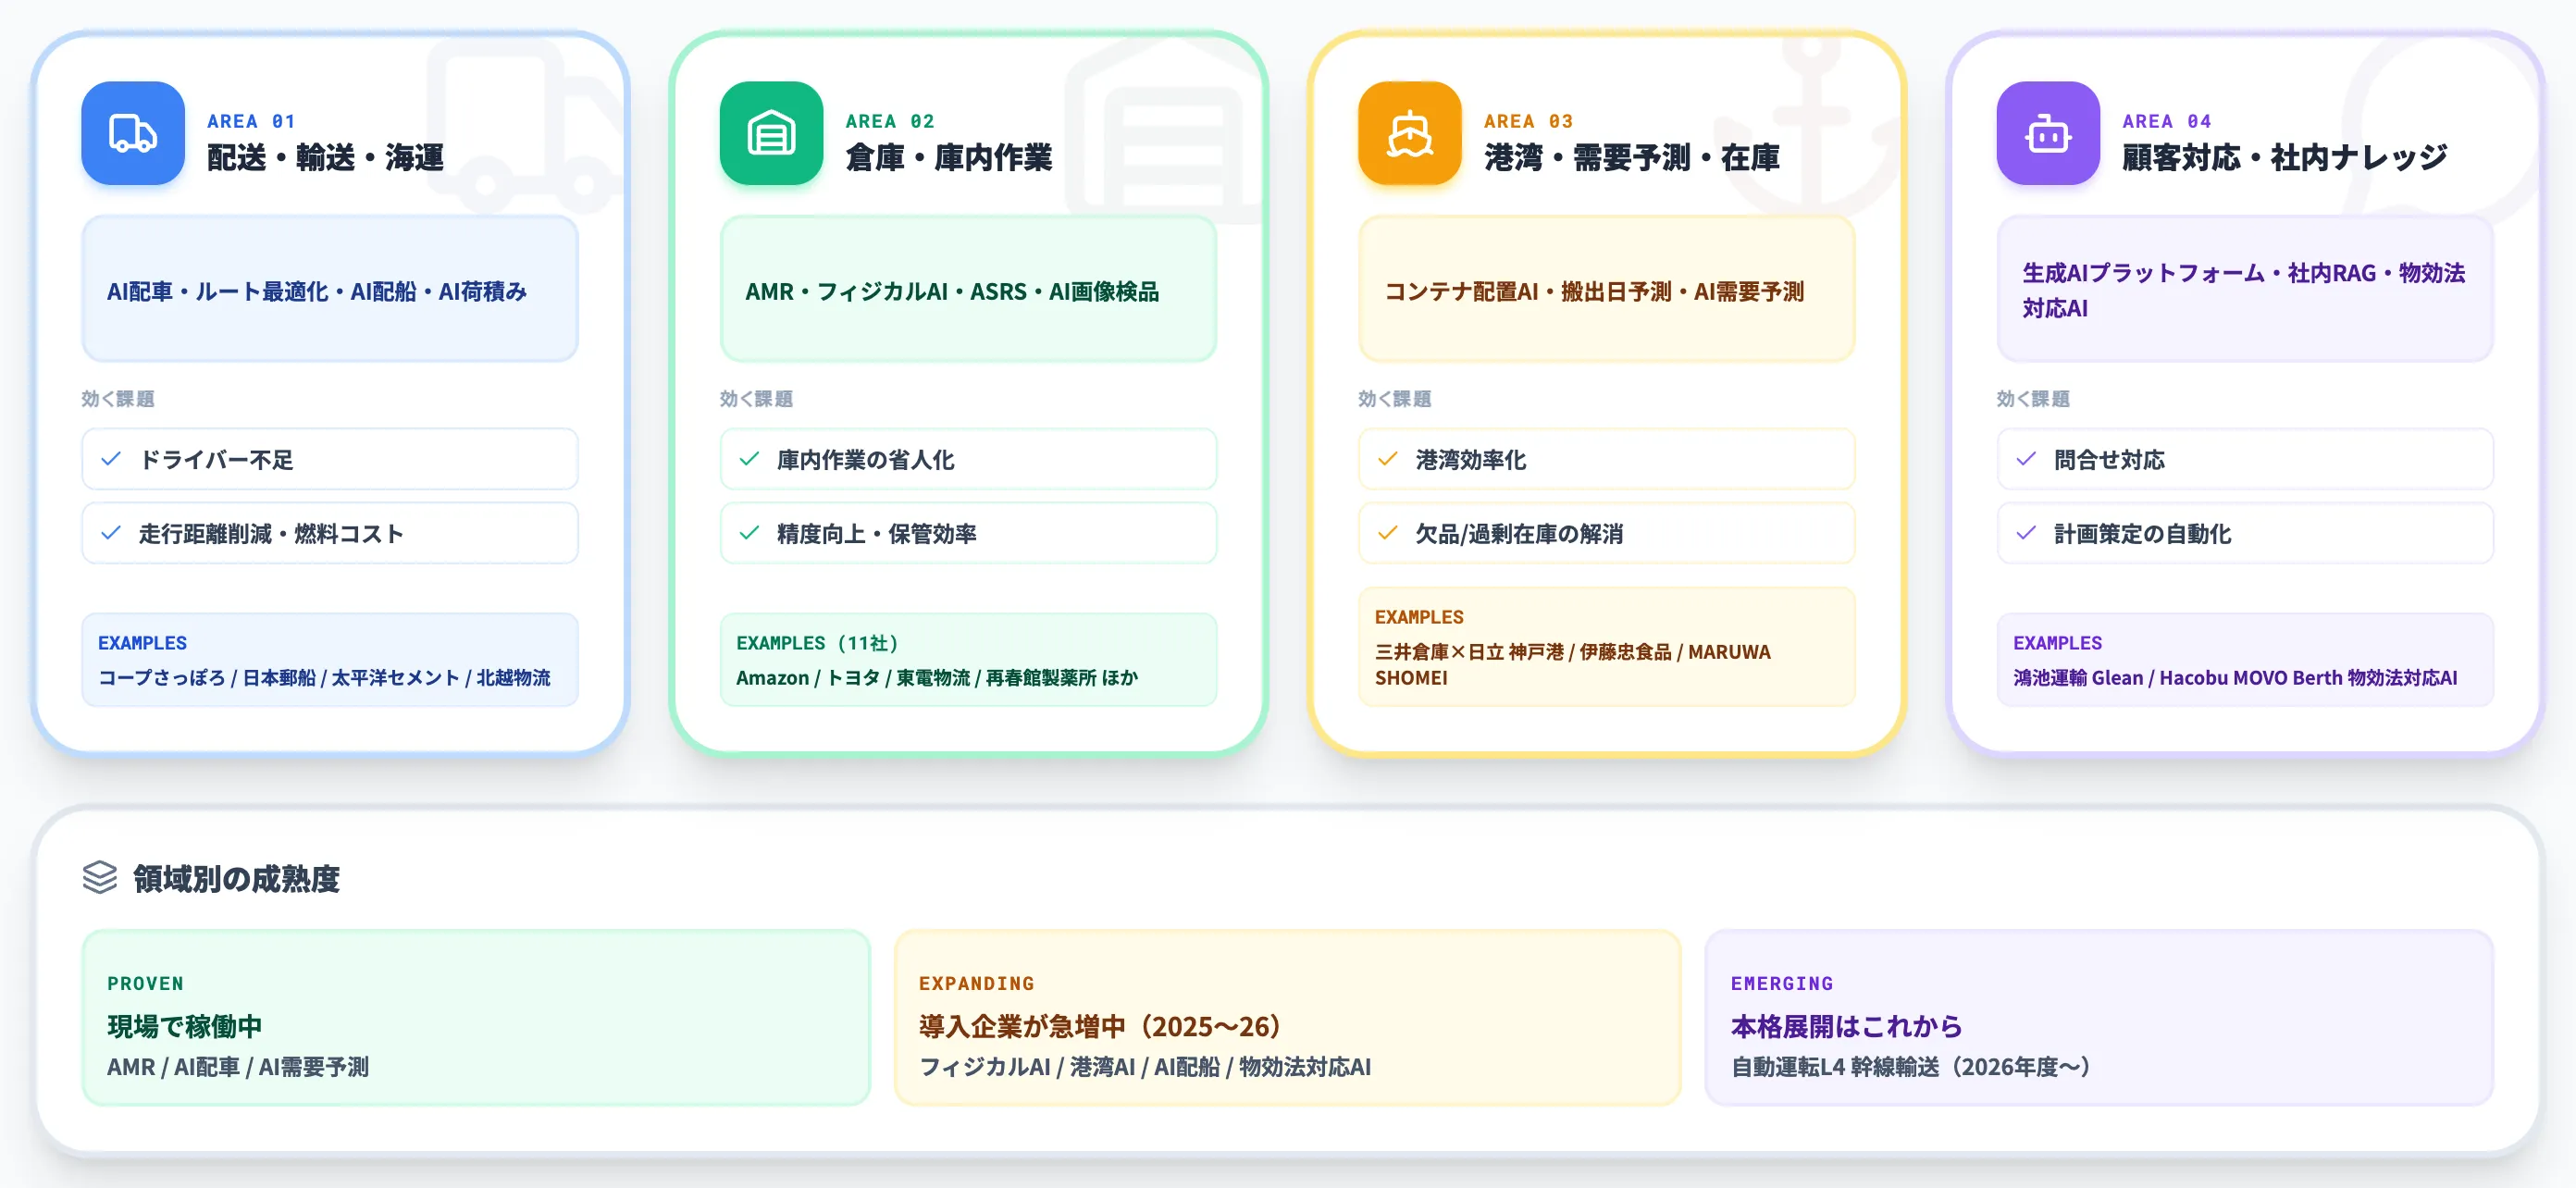Click the コンテナ配置AI・搬出日予測 technology box
Image resolution: width=2576 pixels, height=1188 pixels.
(x=1606, y=289)
